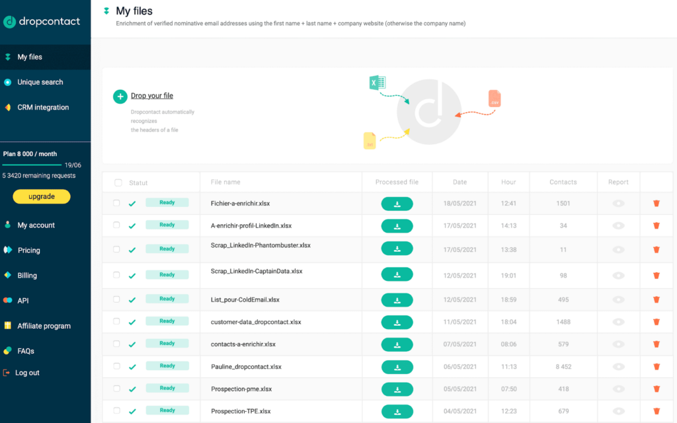The width and height of the screenshot is (677, 423).
Task: Download processed file for Fichier-a-enrichir.xlsx
Action: 397,204
